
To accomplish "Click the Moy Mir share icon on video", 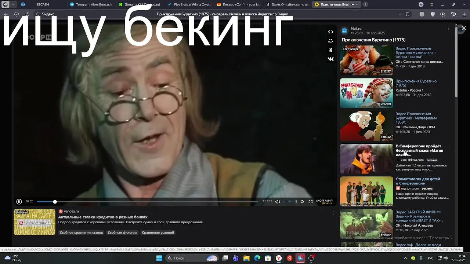I will 331,41.
